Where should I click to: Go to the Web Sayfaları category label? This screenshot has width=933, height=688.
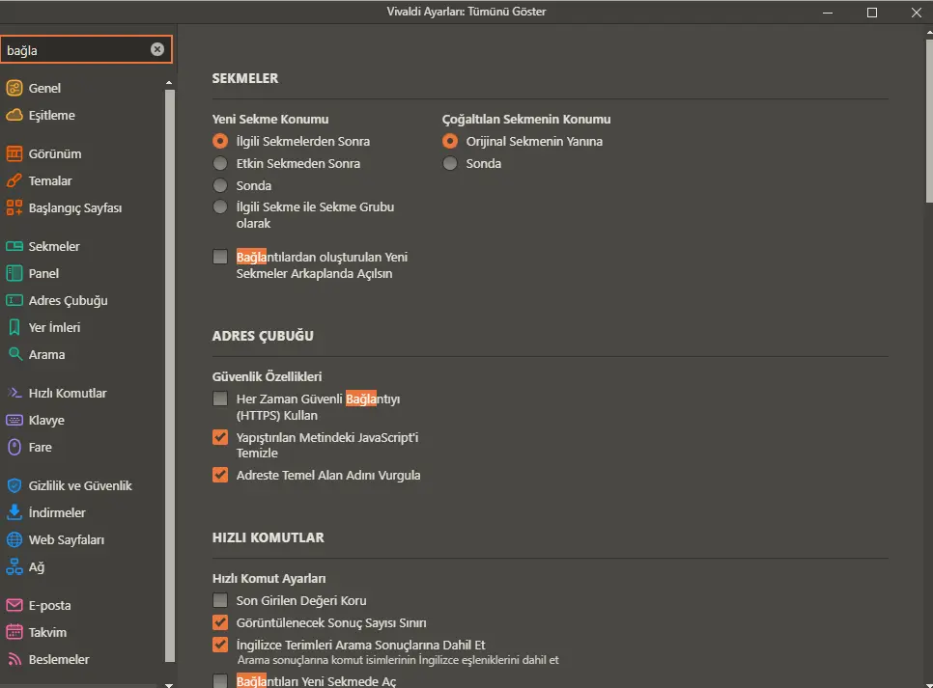(67, 539)
